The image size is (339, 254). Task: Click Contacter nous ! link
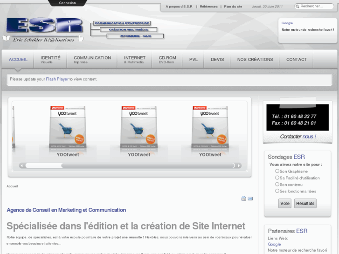coord(297,137)
